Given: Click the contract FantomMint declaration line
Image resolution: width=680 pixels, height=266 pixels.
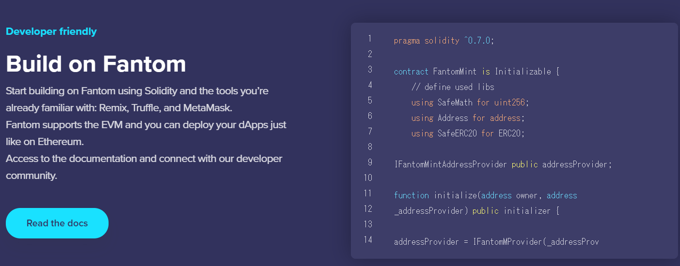Looking at the screenshot, I should 476,72.
